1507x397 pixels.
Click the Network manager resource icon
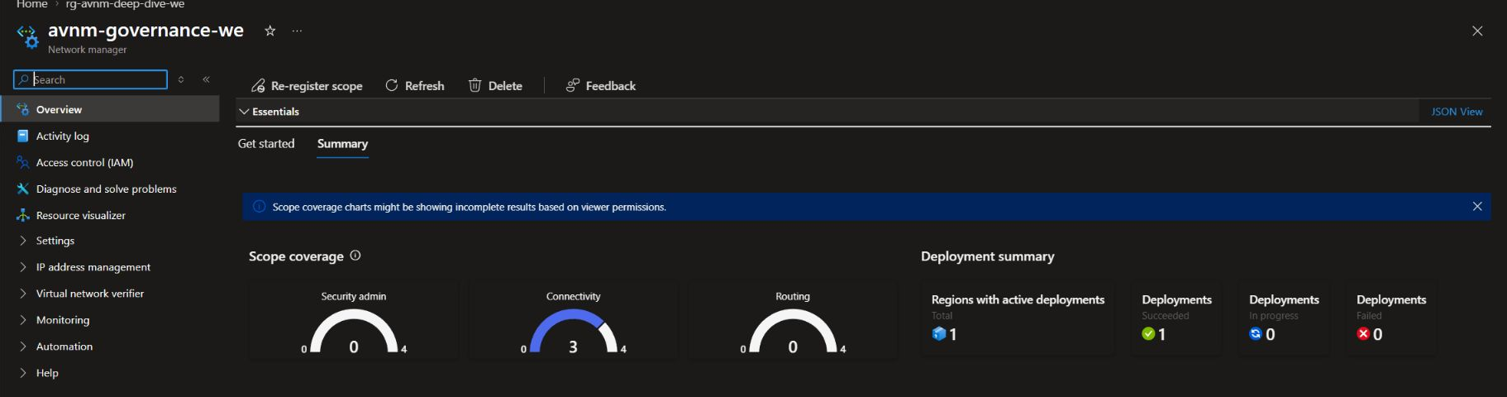[27, 36]
